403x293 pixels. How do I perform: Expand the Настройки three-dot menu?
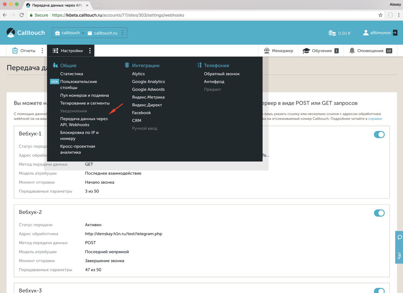point(90,50)
